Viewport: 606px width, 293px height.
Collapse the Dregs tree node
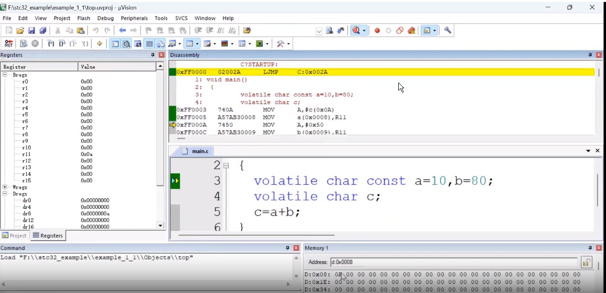tap(5, 194)
